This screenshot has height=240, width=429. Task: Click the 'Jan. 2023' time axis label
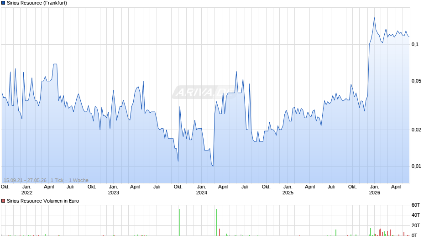(114, 190)
